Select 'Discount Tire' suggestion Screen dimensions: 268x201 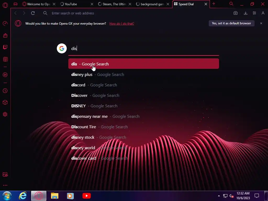[x=144, y=127]
